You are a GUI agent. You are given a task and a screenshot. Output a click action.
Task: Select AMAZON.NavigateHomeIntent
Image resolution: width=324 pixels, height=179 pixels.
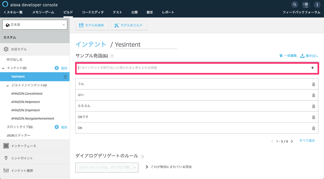33,118
